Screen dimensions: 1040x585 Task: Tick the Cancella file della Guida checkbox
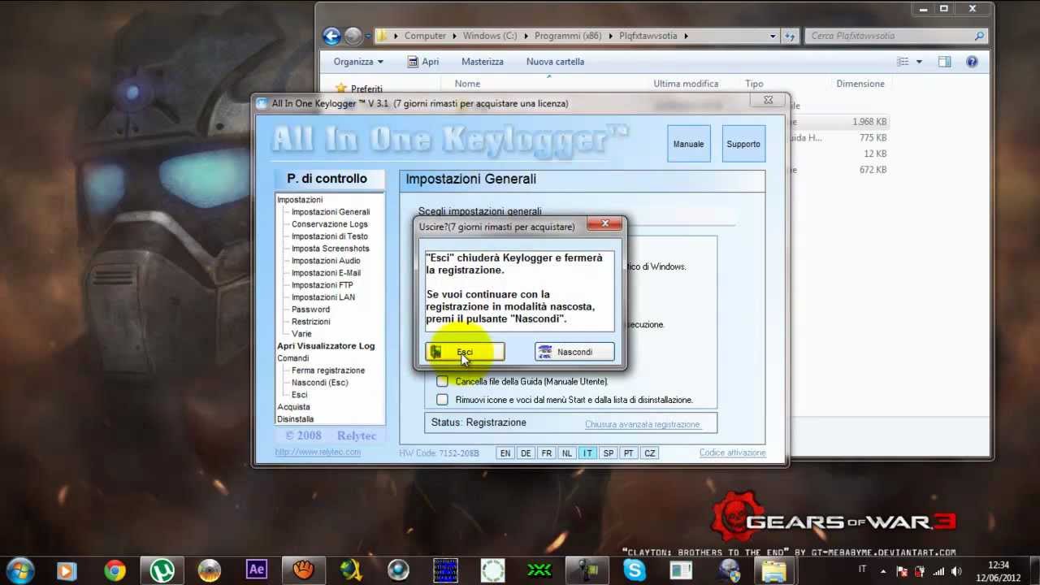point(442,381)
